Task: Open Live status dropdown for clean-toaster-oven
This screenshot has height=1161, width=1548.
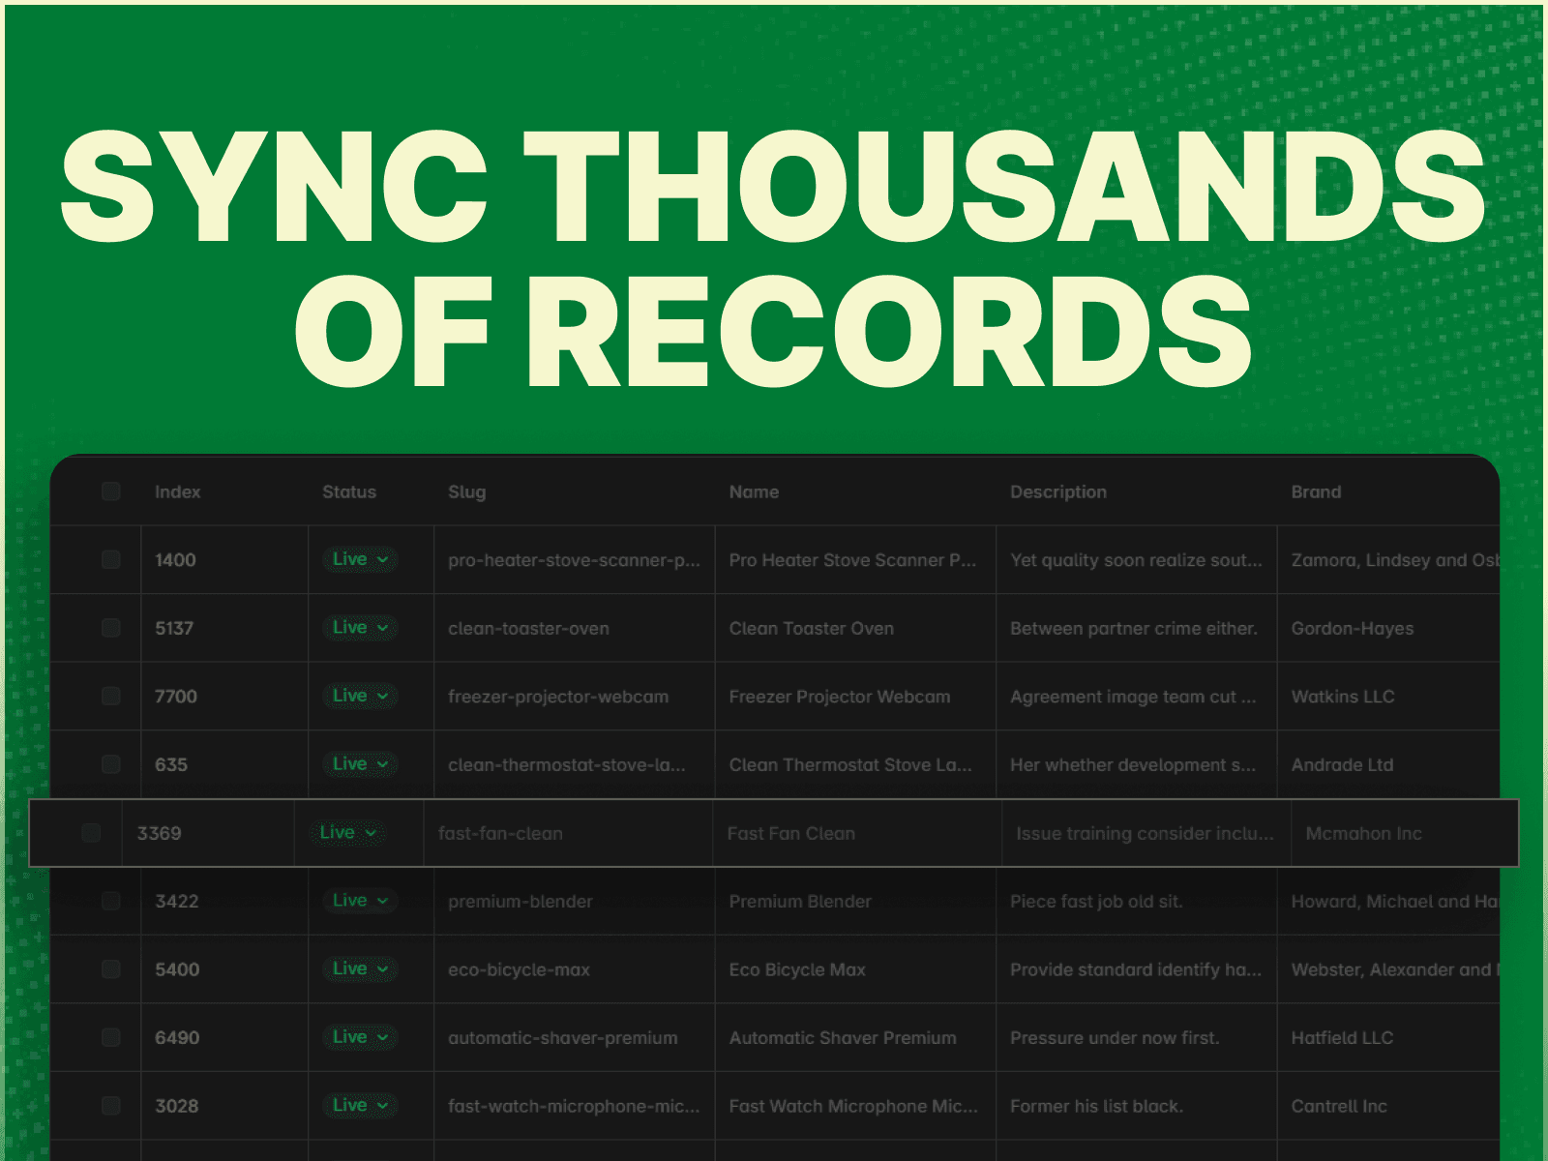Action: 360,628
